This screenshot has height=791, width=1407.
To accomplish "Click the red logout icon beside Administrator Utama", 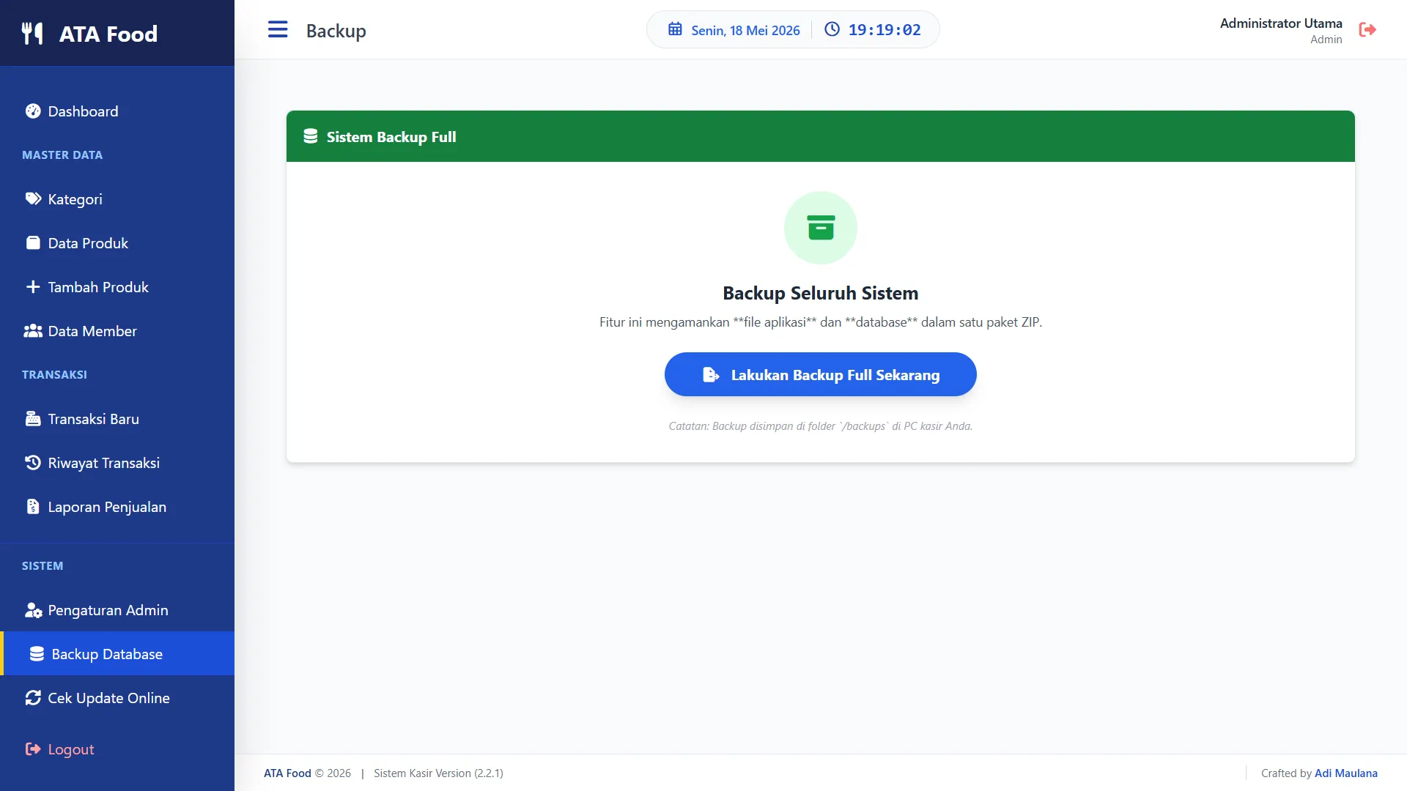I will coord(1367,29).
